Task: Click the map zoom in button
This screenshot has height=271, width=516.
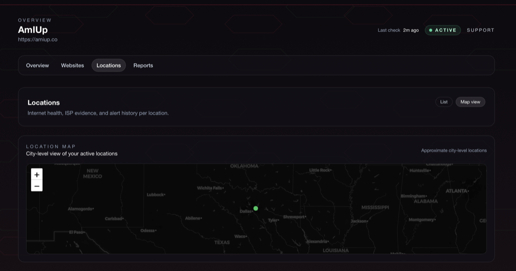Action: pos(37,175)
